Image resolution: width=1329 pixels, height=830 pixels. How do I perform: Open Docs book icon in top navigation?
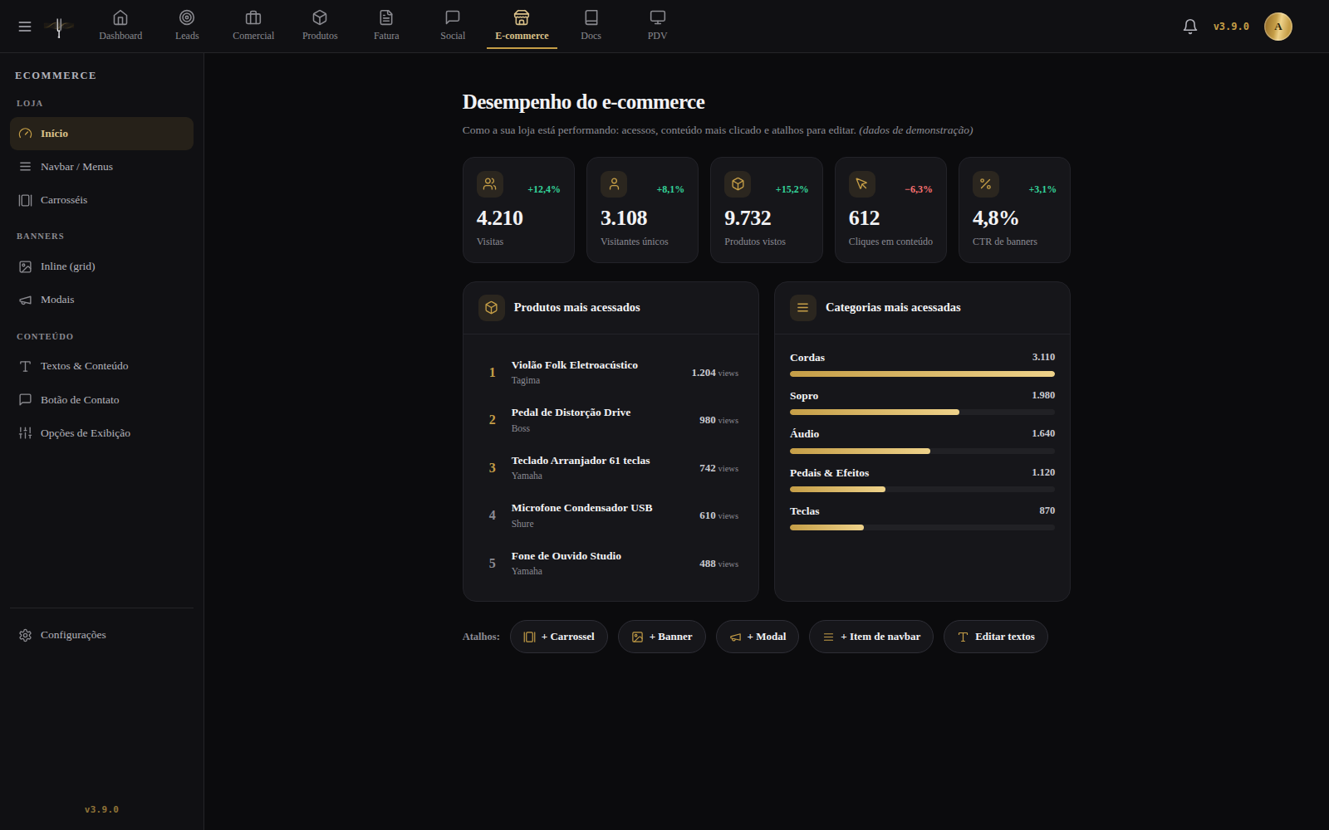click(x=591, y=17)
